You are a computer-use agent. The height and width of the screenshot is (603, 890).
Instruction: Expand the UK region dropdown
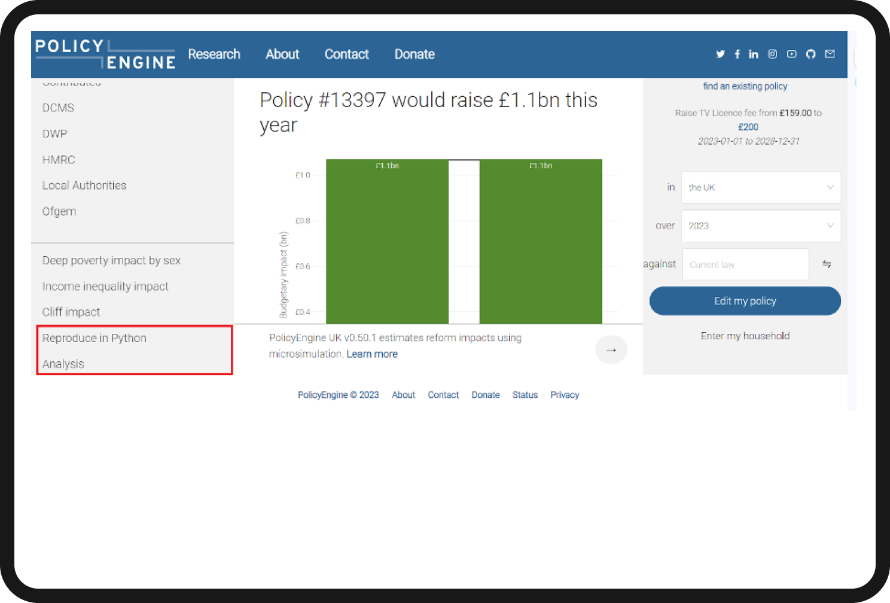click(760, 187)
